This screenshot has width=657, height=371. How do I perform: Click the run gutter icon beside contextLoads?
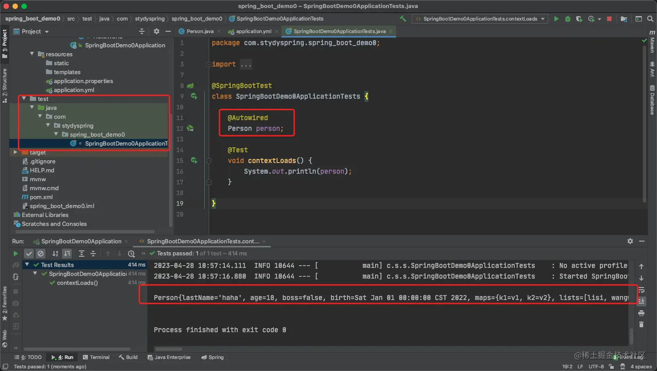194,160
